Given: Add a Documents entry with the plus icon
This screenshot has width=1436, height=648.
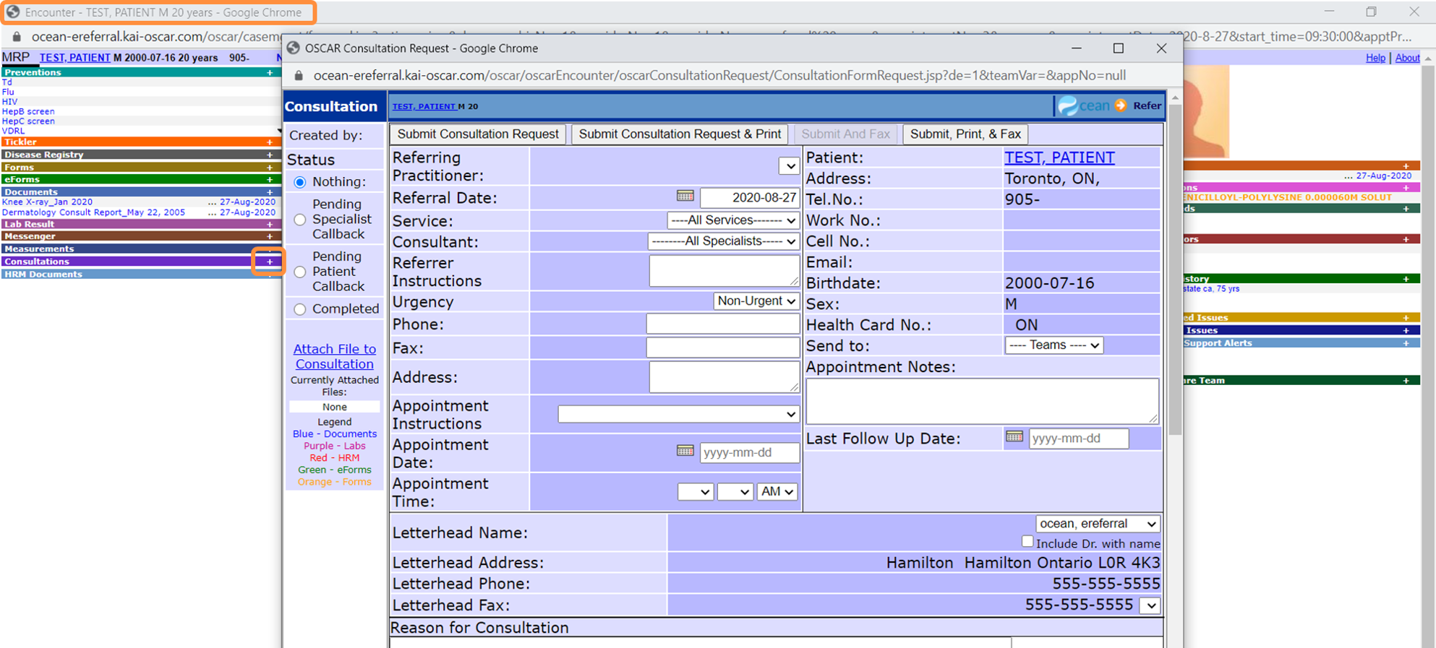Looking at the screenshot, I should (270, 192).
